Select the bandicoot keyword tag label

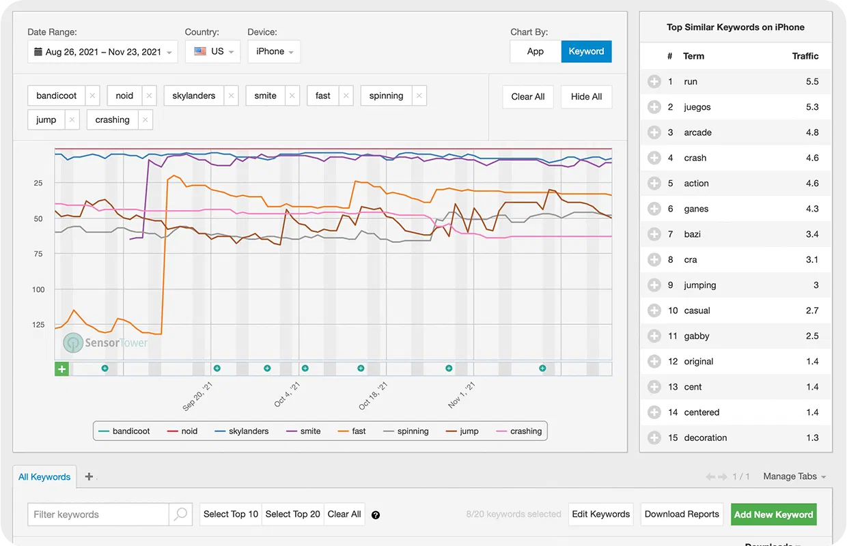57,96
